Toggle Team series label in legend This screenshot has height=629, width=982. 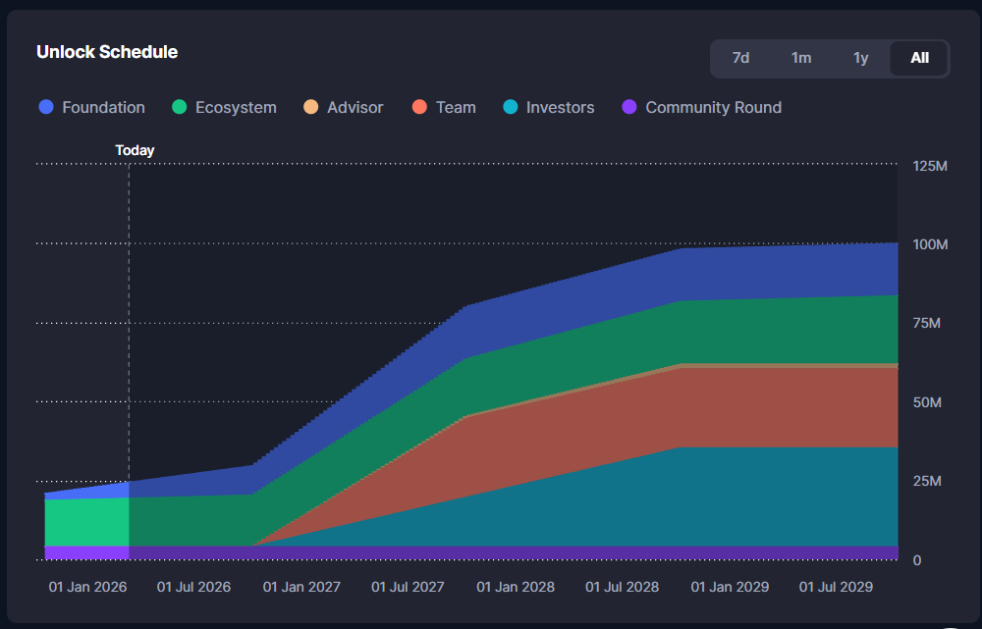click(456, 108)
